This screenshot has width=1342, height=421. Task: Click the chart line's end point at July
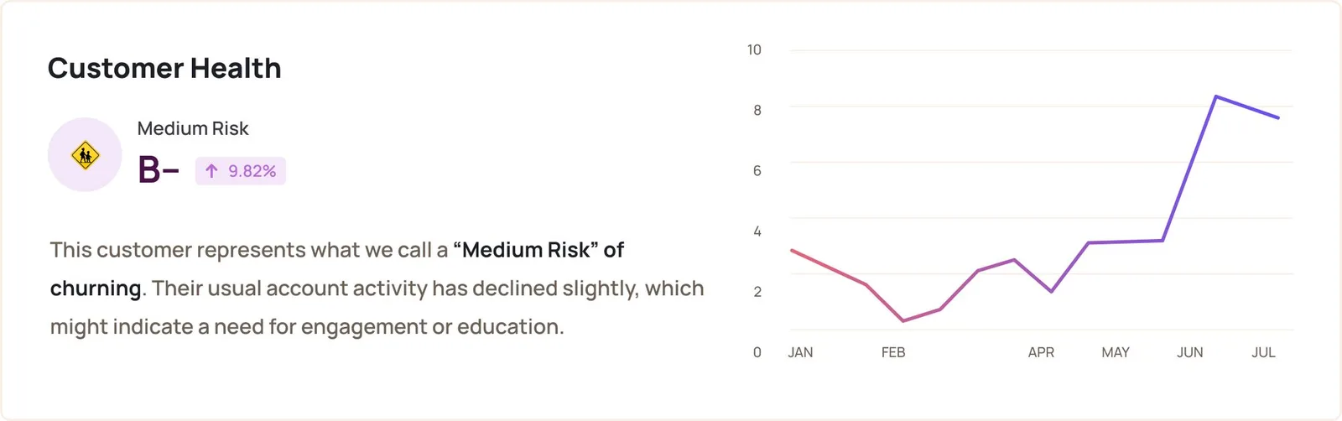[x=1278, y=118]
